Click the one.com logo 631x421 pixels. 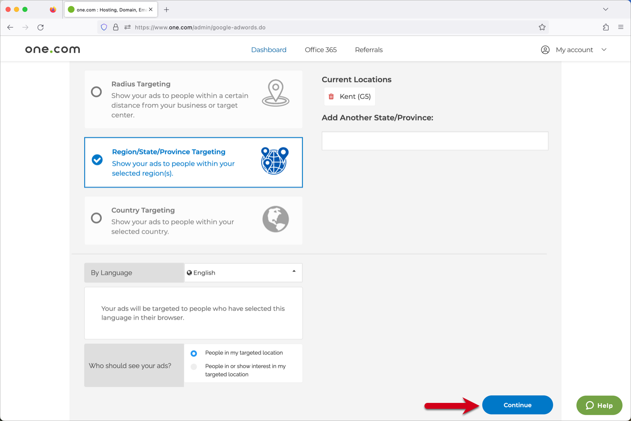coord(52,49)
